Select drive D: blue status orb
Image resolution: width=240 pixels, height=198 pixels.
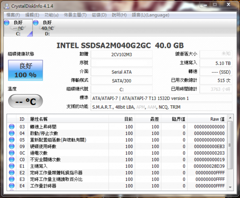(x=36, y=22)
